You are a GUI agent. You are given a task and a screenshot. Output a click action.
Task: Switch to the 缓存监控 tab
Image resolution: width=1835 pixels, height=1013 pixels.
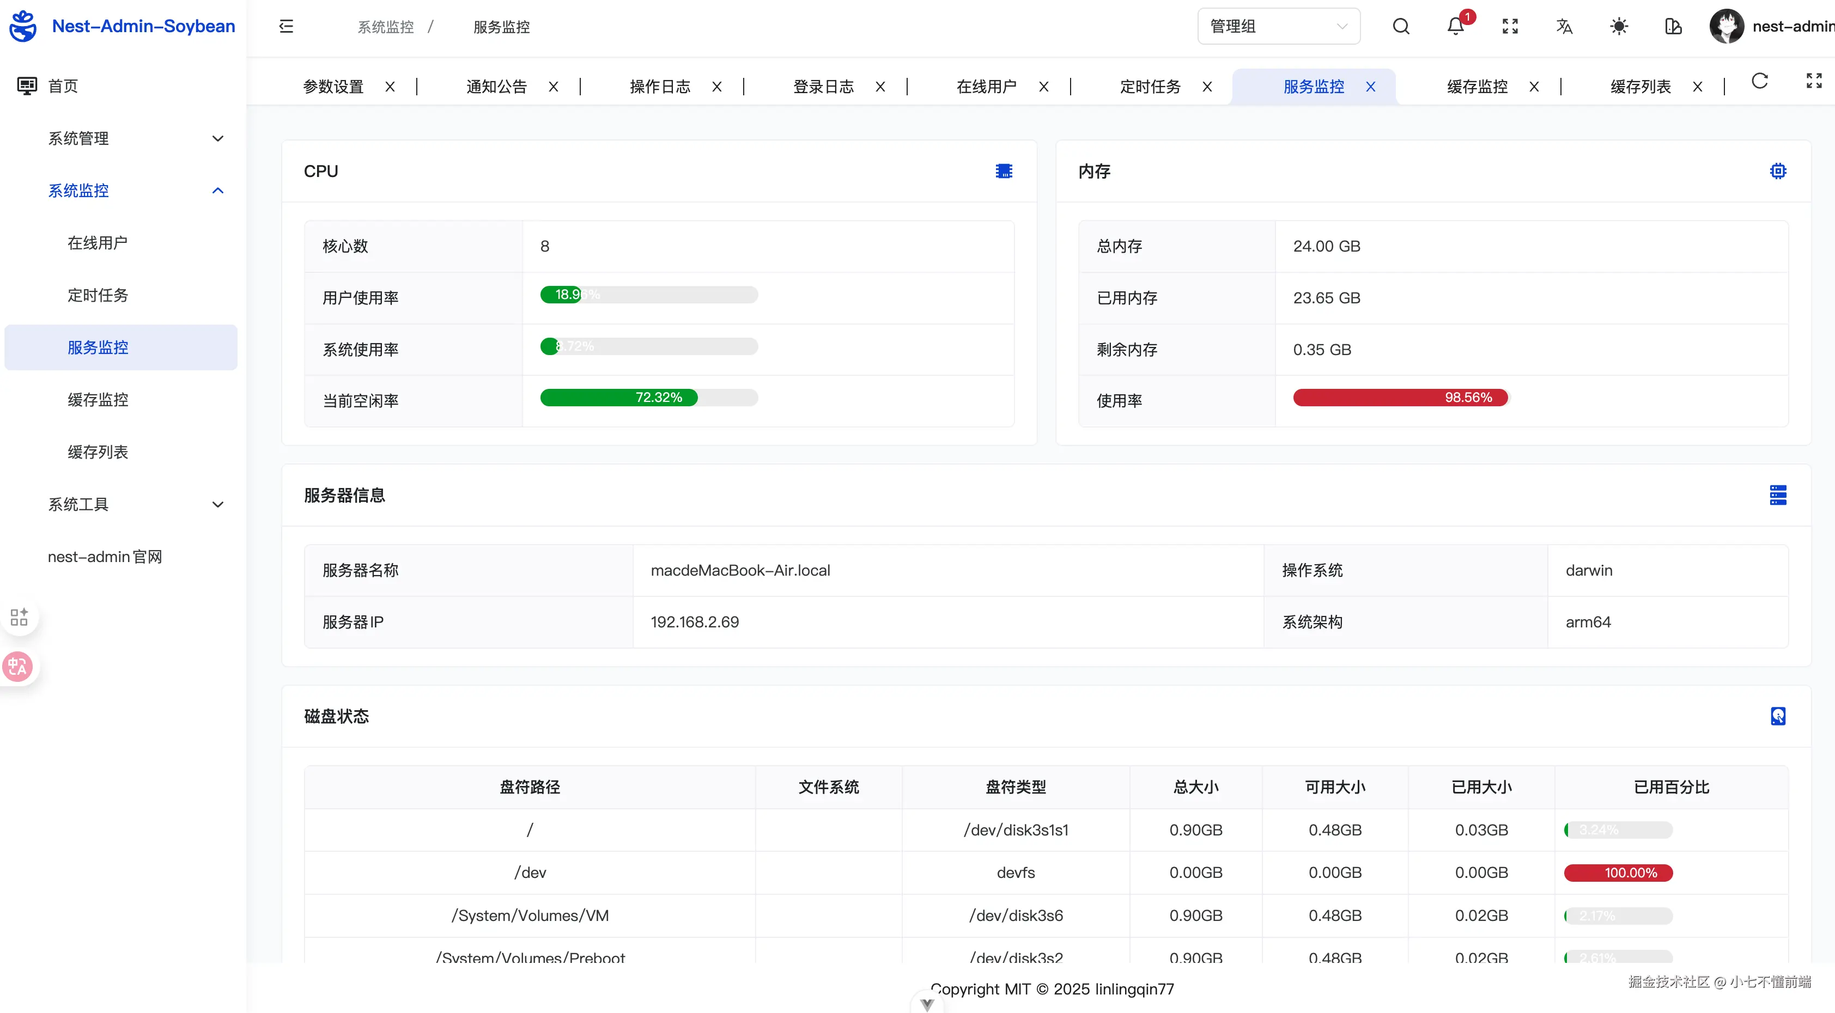[x=1476, y=87]
